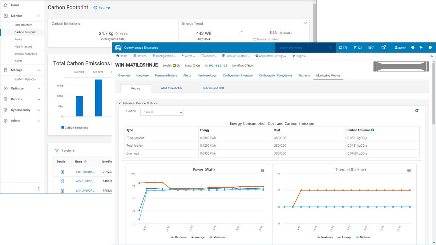Viewport: 436px width, 245px height.
Task: Click the Carbon Emission info icon
Action: pos(373,130)
